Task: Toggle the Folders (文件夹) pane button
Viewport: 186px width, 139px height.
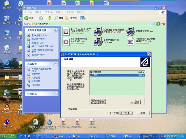Action: [x=71, y=18]
